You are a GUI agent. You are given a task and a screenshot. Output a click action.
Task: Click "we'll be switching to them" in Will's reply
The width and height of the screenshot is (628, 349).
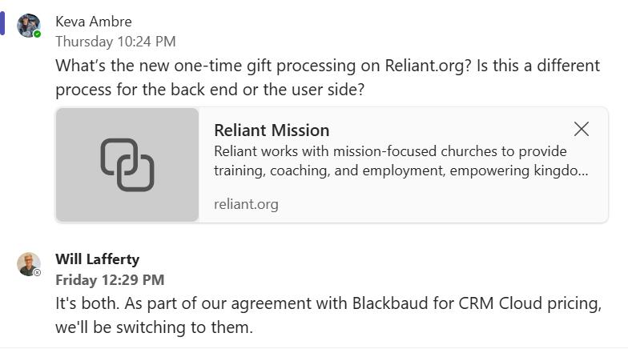point(152,327)
